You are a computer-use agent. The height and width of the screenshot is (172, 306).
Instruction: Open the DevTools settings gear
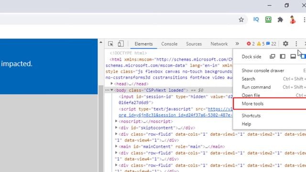(x=285, y=43)
